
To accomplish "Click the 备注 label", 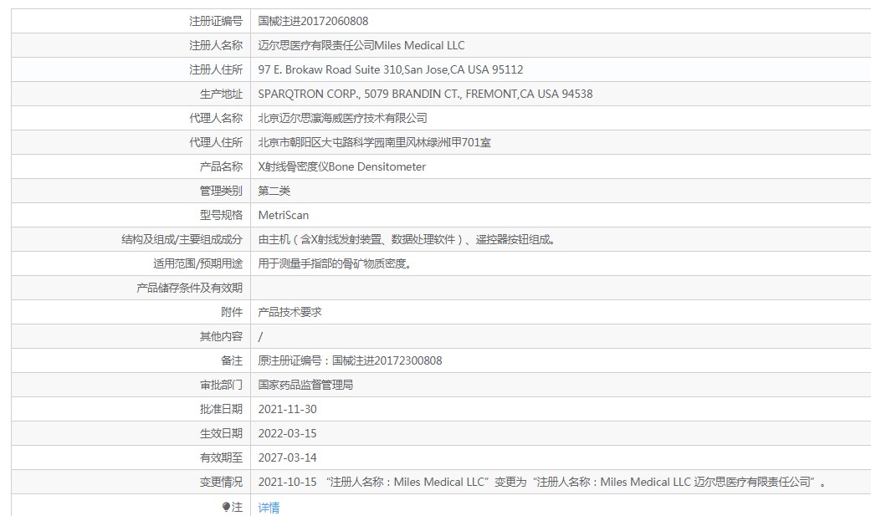I will pos(232,360).
